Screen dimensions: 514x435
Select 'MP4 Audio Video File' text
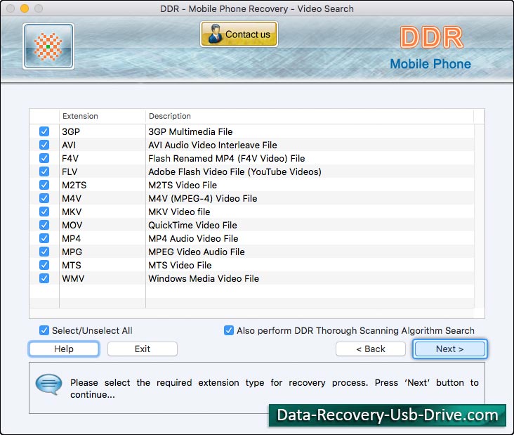pos(193,238)
